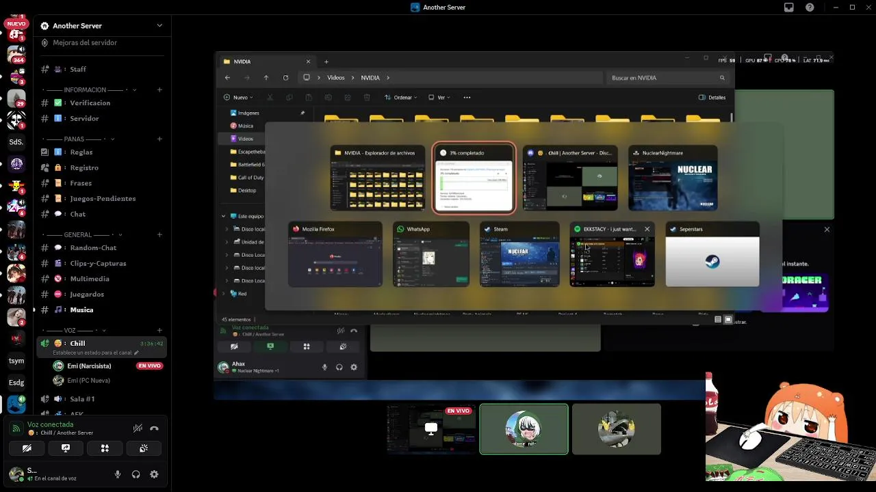The width and height of the screenshot is (876, 492).
Task: Click EN VIVO badge next to Emi
Action: coord(149,366)
